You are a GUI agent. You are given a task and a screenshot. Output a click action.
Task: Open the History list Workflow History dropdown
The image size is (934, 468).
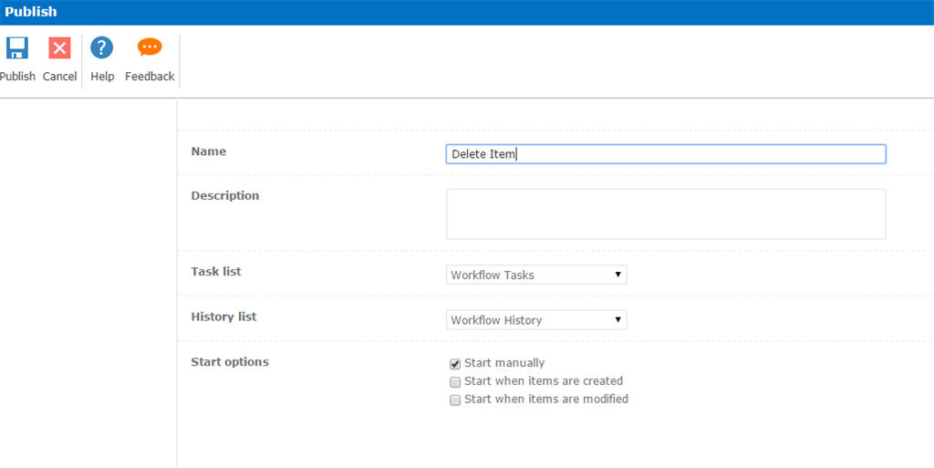(x=536, y=320)
